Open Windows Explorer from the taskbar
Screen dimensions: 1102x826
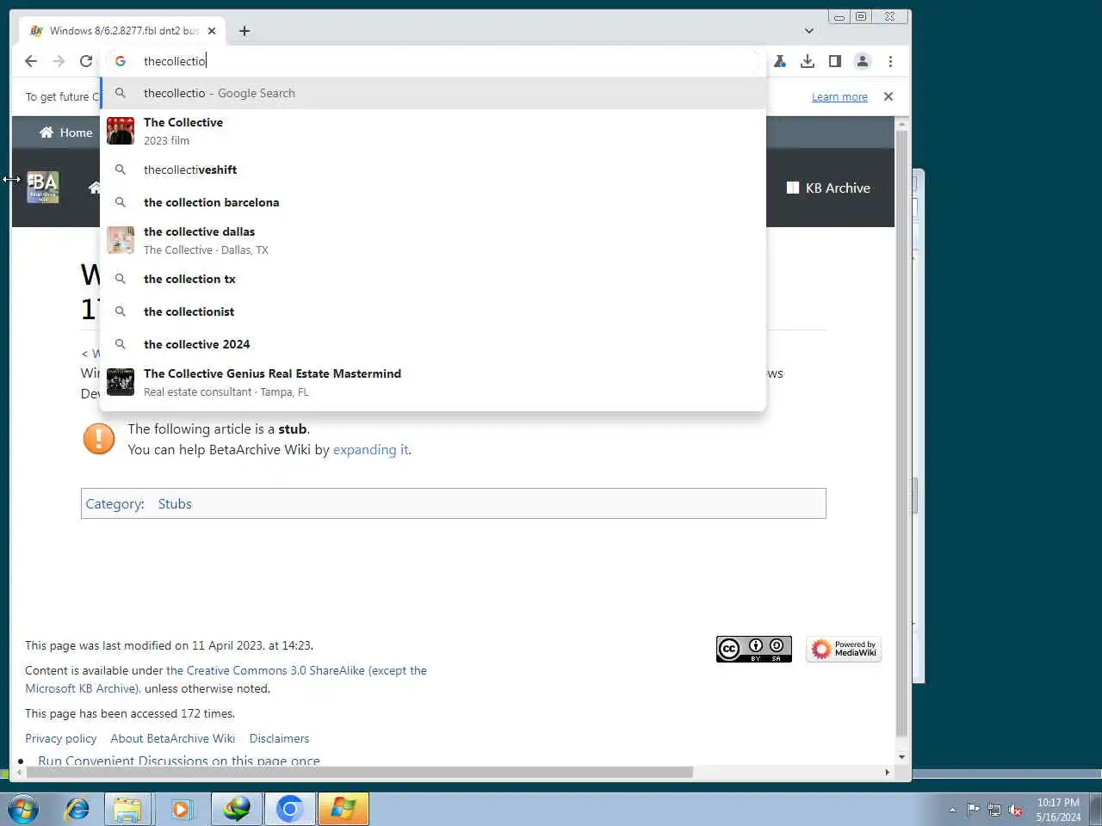tap(128, 810)
